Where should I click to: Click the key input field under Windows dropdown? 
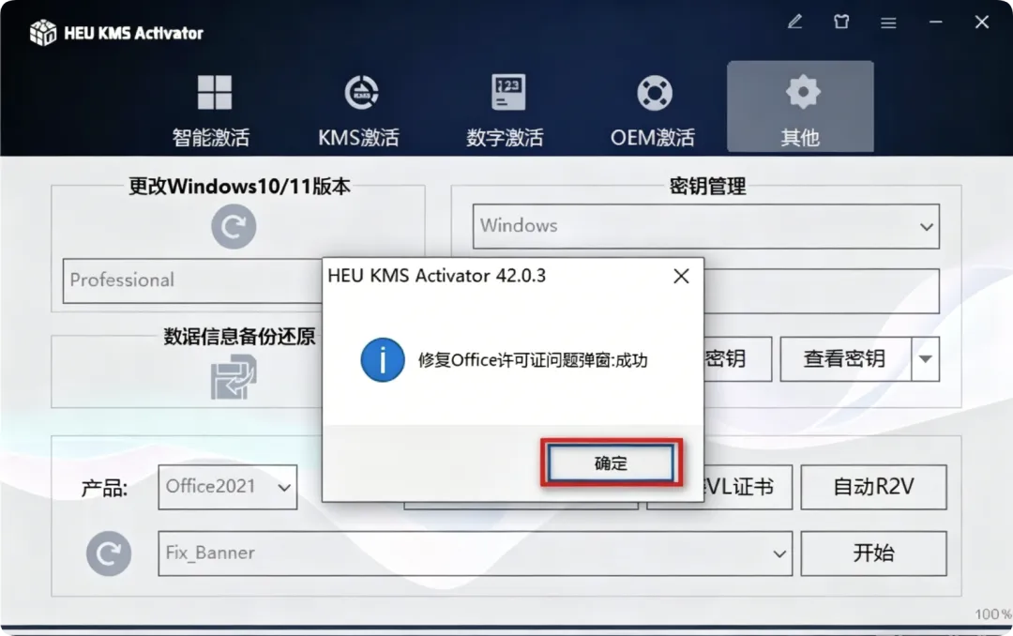click(821, 291)
